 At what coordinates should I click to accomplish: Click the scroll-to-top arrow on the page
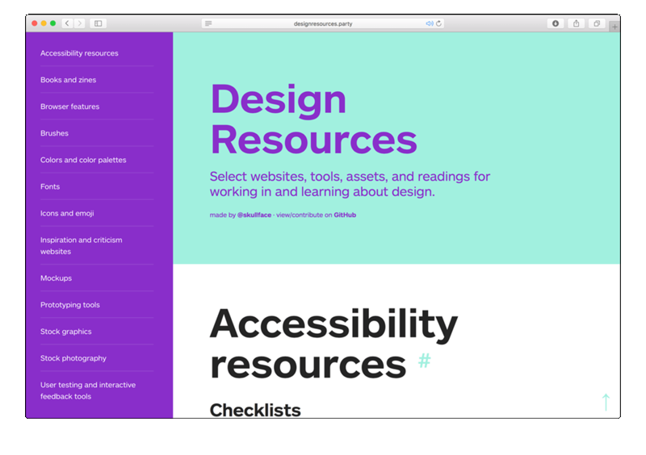click(606, 401)
